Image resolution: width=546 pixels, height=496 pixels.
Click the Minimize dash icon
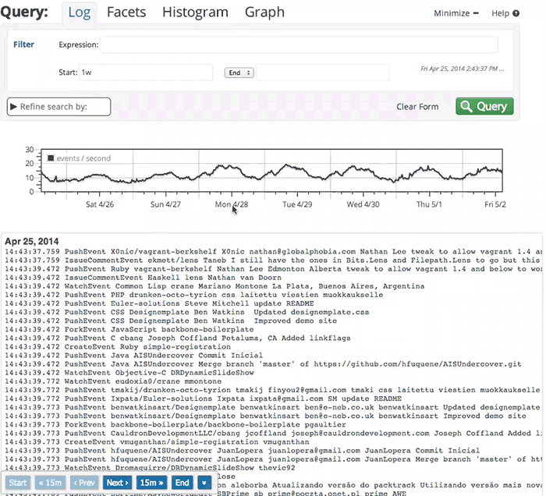[x=476, y=13]
